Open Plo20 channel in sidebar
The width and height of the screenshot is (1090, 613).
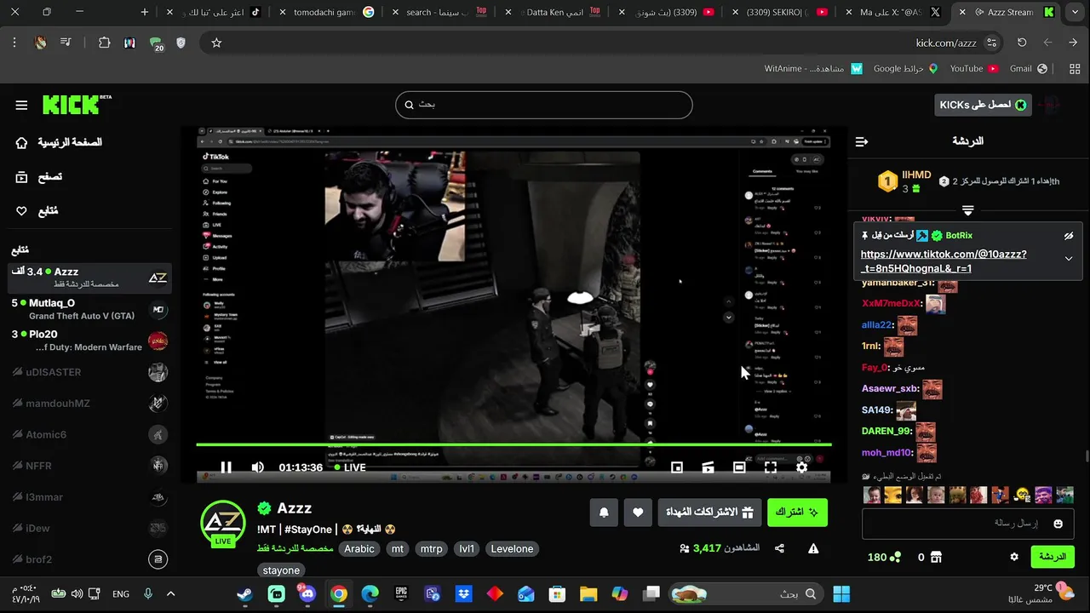coord(89,341)
